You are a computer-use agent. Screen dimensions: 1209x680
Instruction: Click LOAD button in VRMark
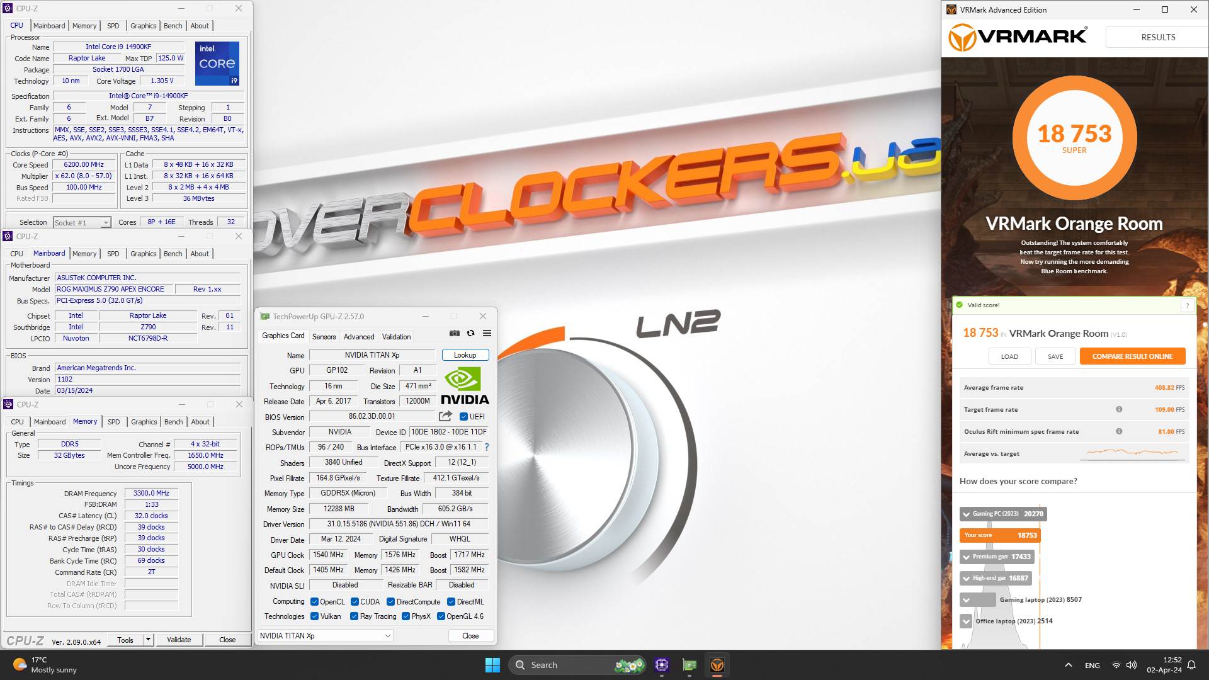pyautogui.click(x=1009, y=356)
